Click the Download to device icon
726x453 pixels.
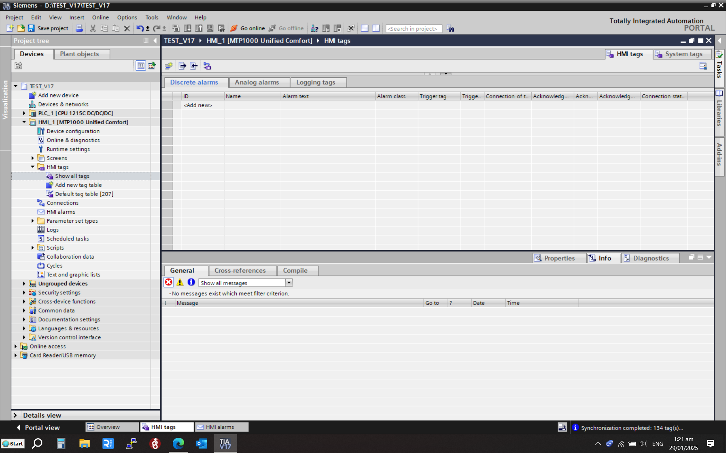(187, 28)
